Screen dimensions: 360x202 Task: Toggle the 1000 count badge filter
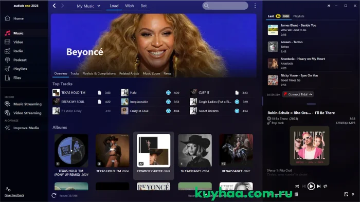(285, 16)
